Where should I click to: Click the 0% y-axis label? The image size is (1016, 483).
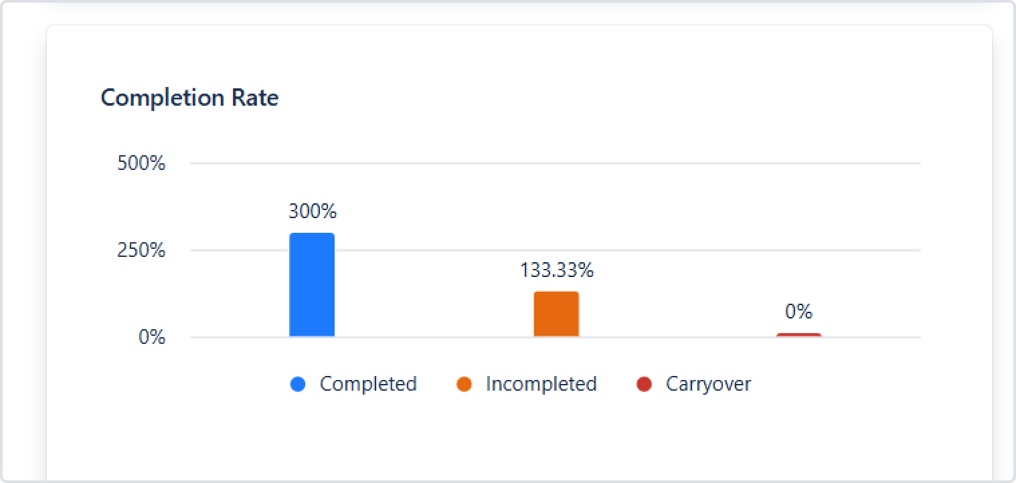(x=152, y=338)
